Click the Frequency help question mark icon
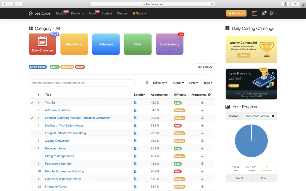The width and height of the screenshot is (306, 191). (x=209, y=95)
